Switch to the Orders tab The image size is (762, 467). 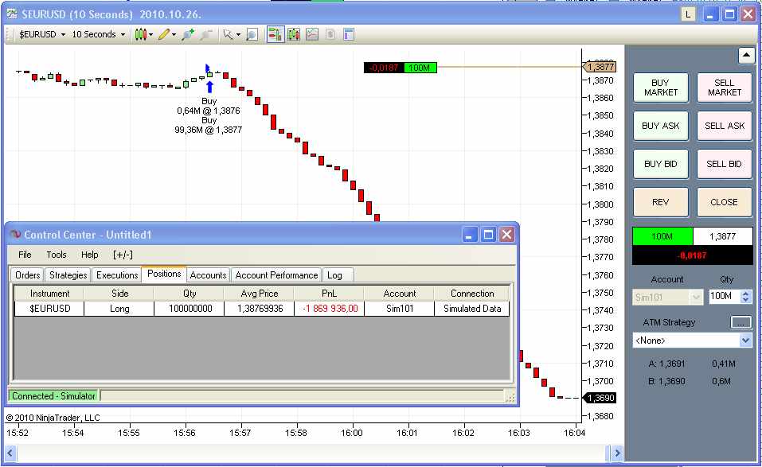27,274
